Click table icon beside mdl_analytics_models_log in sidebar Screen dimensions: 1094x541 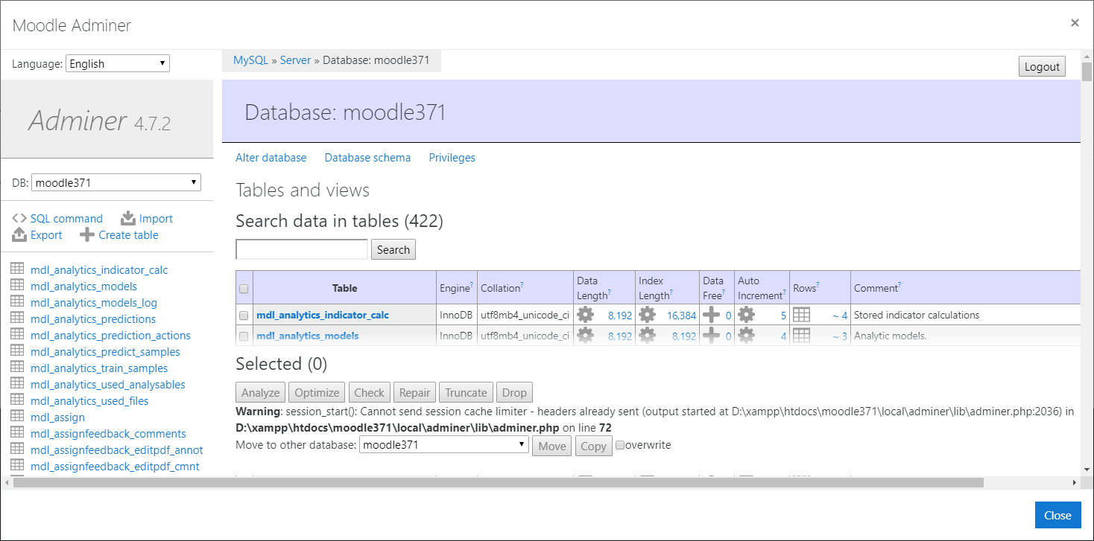17,302
